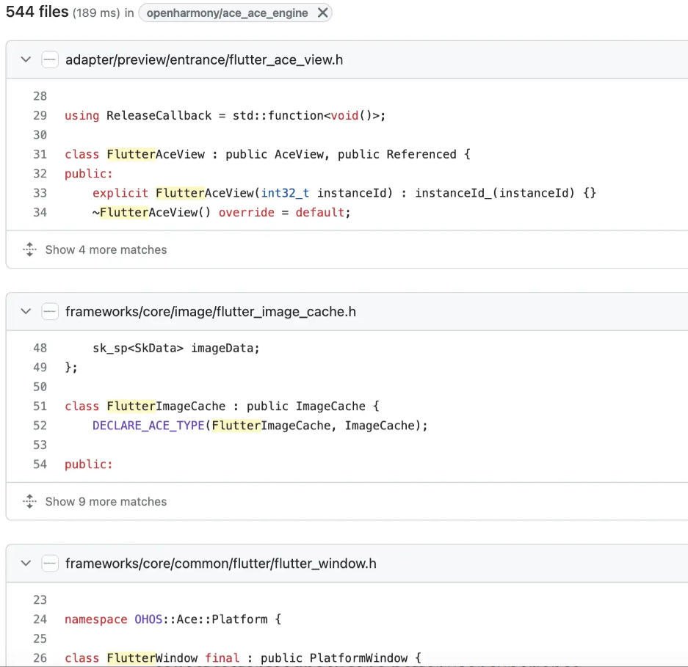Show 4 more matches in flutter_ace_view.h

pos(106,249)
